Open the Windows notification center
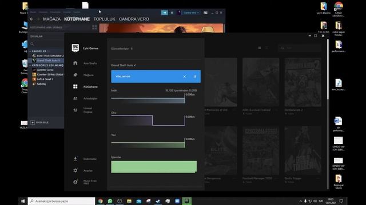The width and height of the screenshot is (366, 205). [x=341, y=201]
